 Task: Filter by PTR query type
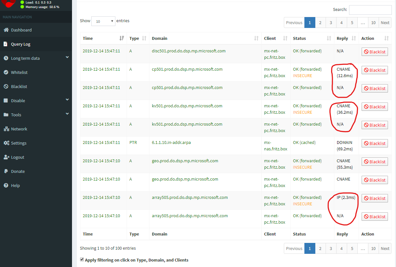coord(133,142)
